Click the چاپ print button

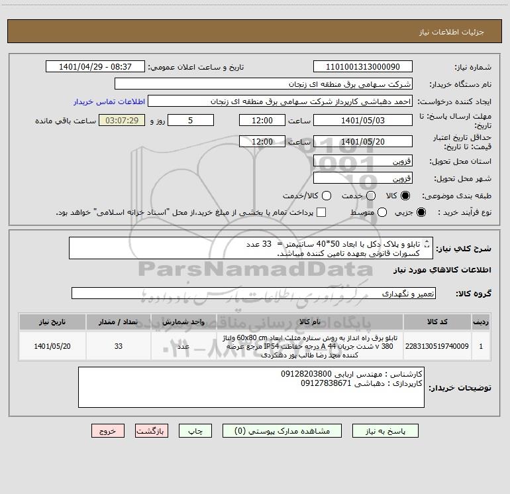(x=195, y=431)
